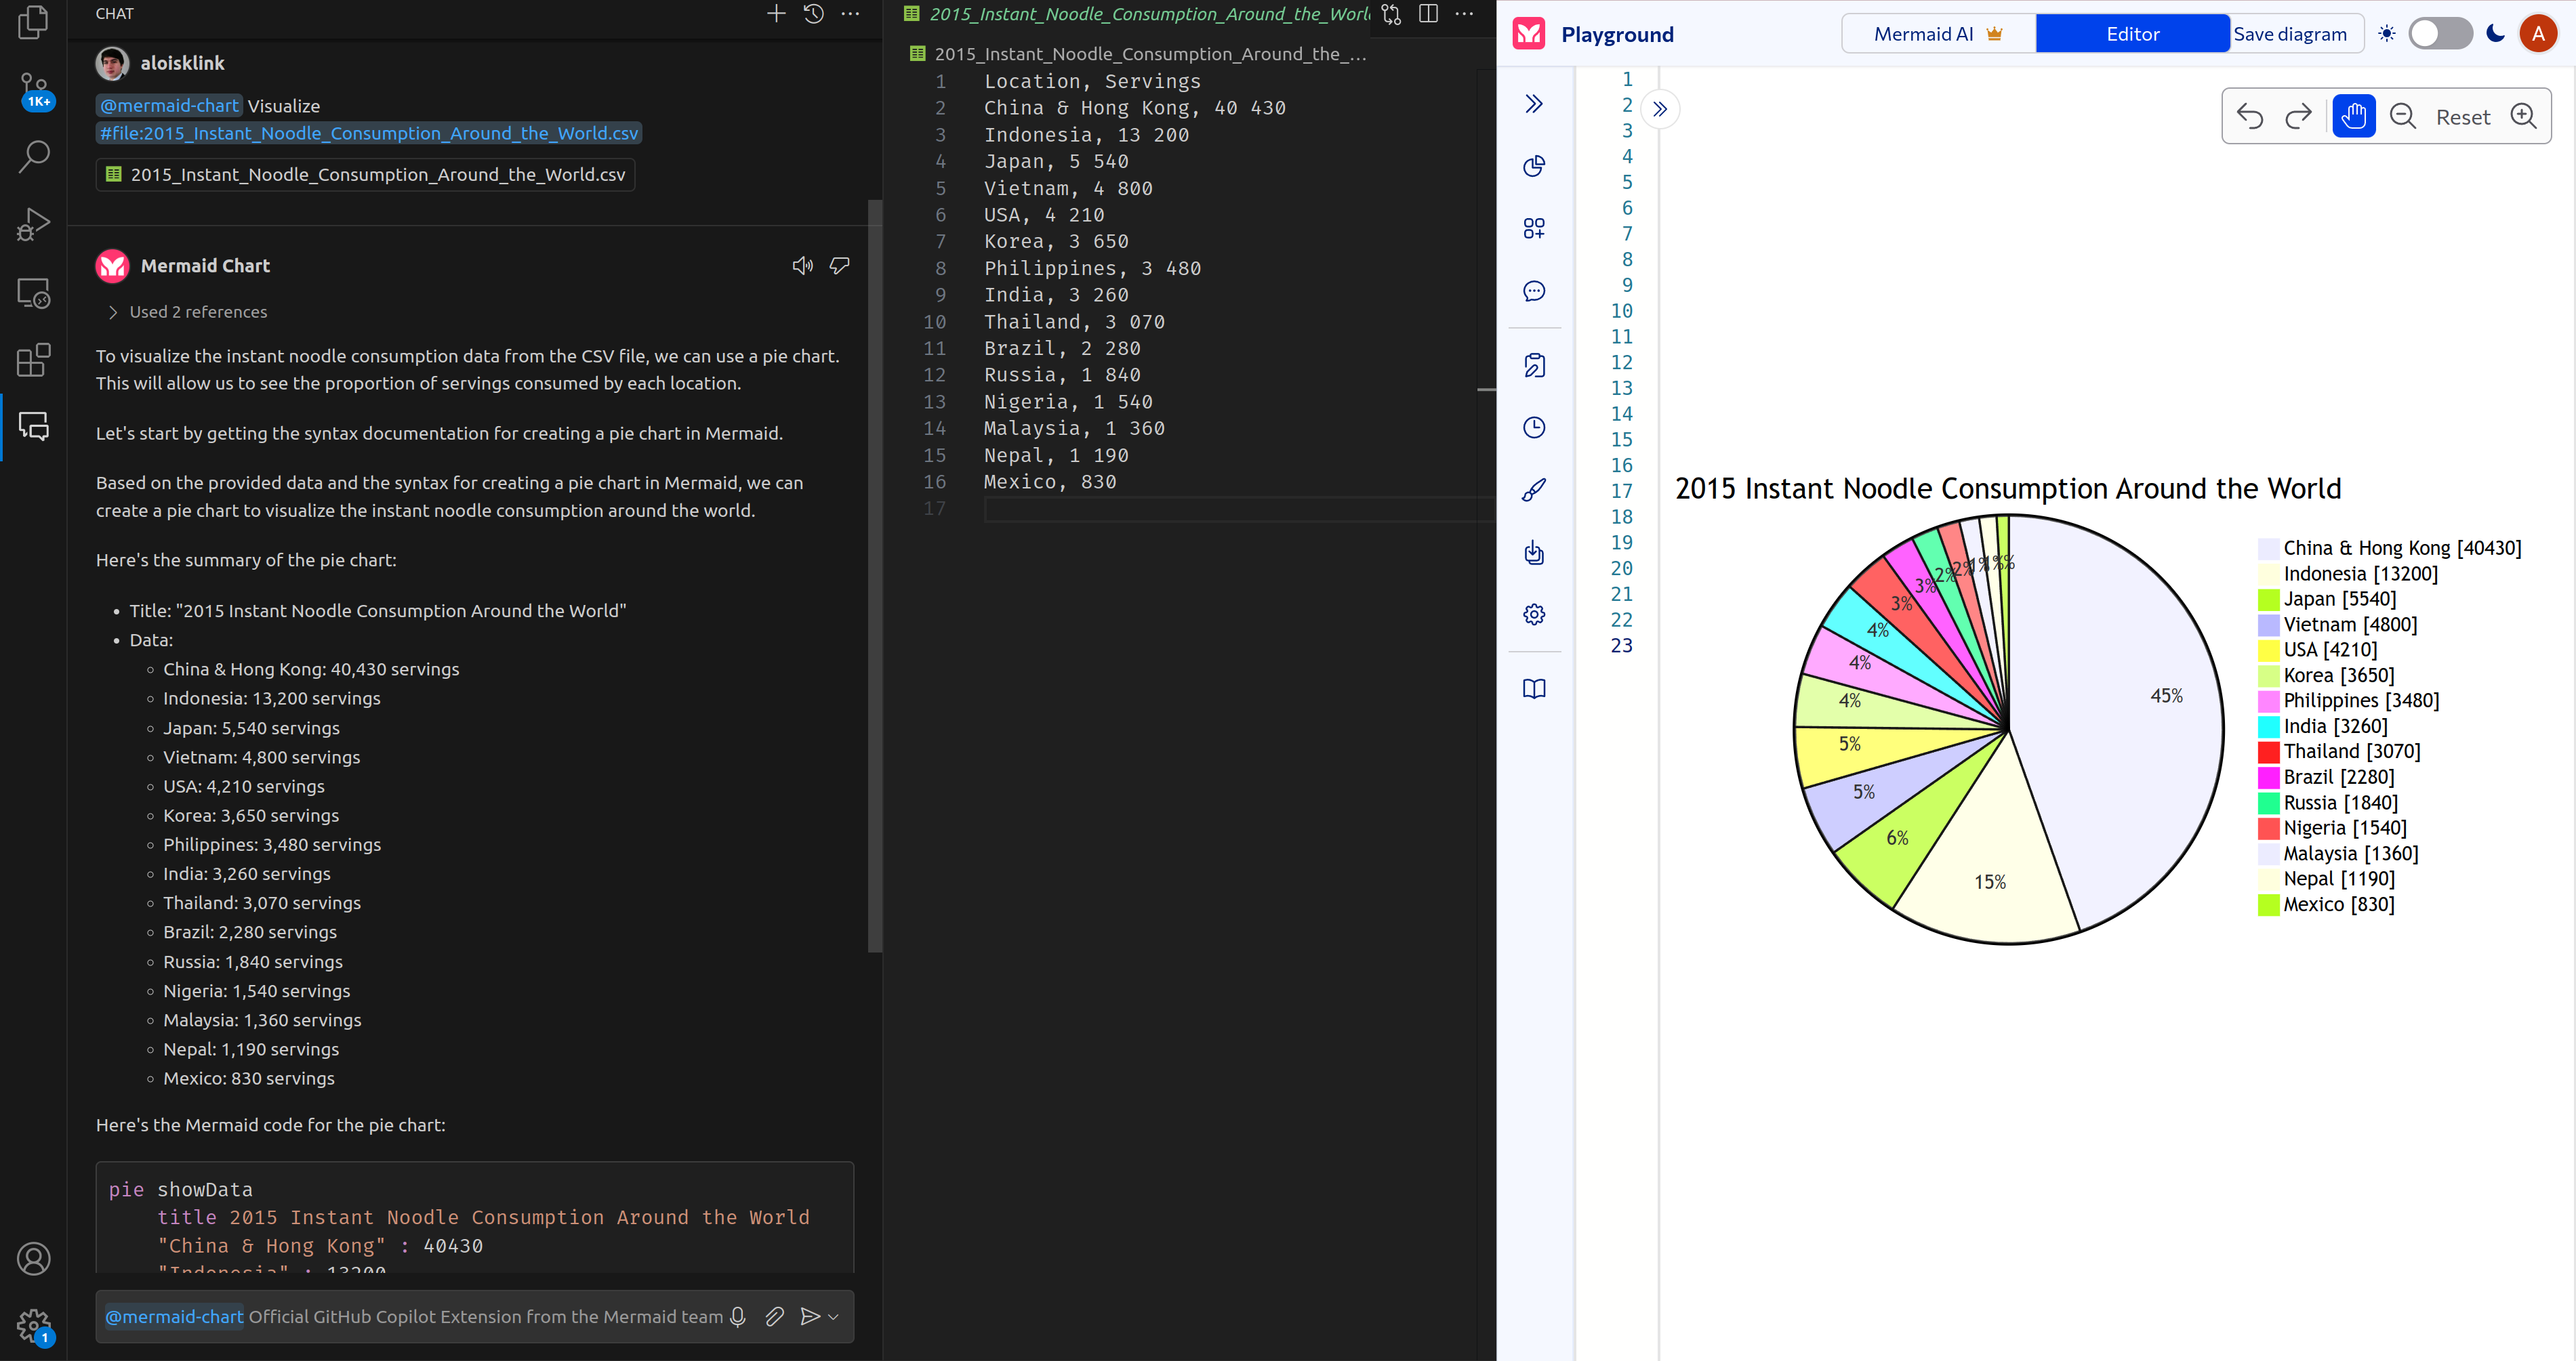The height and width of the screenshot is (1361, 2576).
Task: Open the document-with-pen icon in Playground sidebar
Action: (1534, 366)
